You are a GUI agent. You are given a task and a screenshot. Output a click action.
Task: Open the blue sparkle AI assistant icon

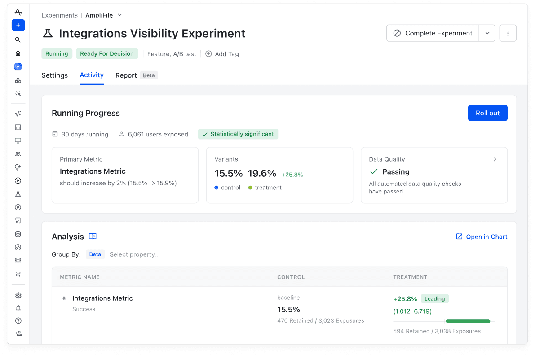point(18,66)
